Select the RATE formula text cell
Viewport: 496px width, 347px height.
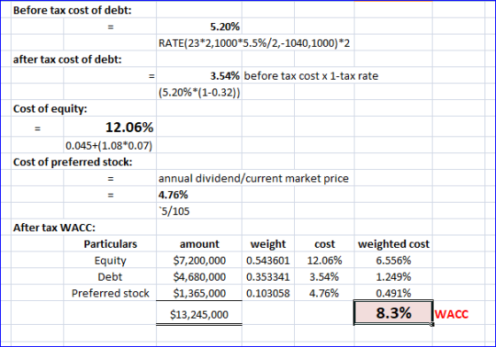[x=254, y=43]
